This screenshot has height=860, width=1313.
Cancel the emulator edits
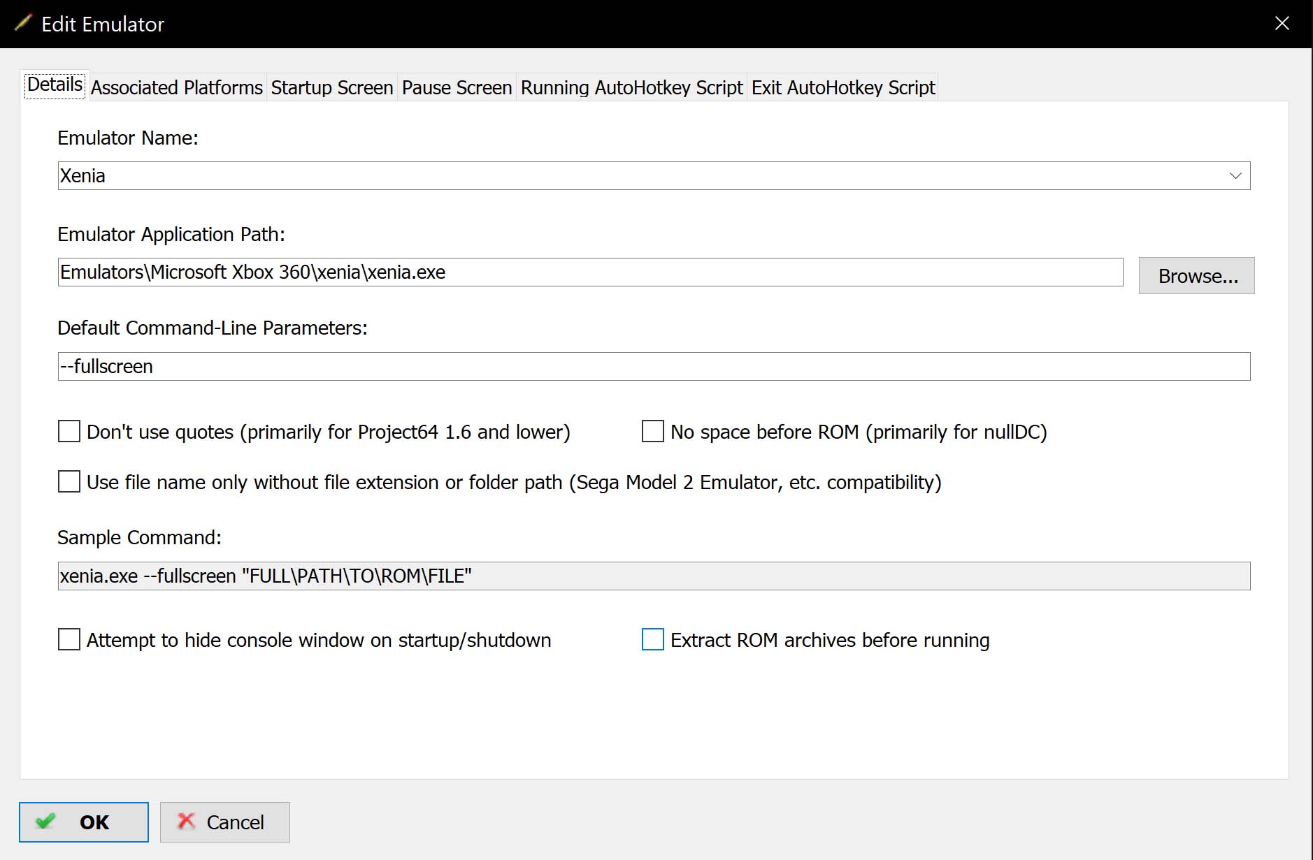coord(225,822)
